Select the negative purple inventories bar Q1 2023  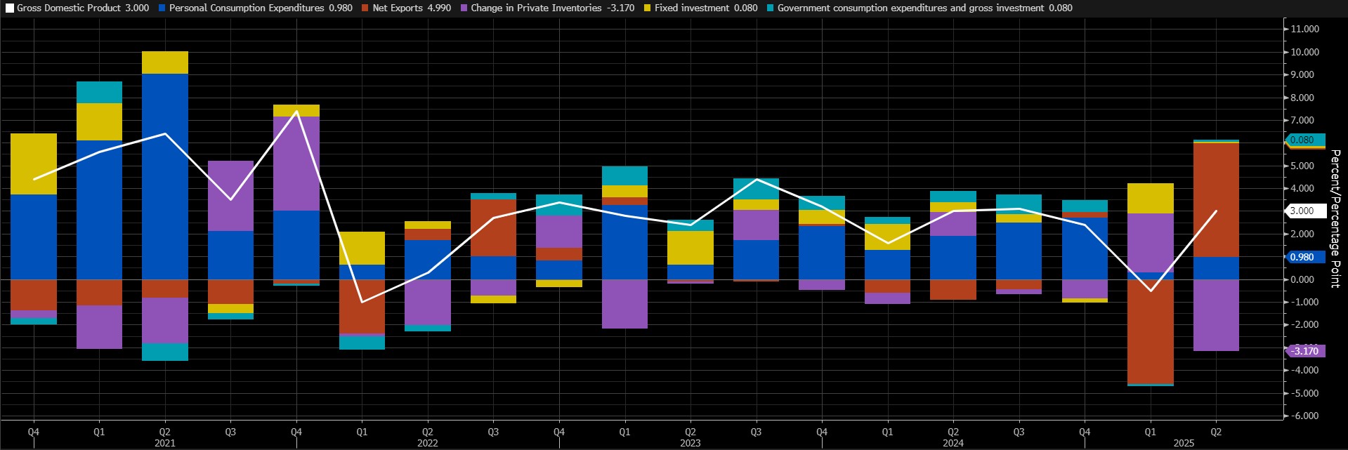tap(624, 304)
